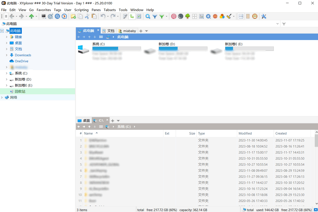Viewport: 318px width, 212px height.
Task: Open the Tabsets menu
Action: (110, 10)
